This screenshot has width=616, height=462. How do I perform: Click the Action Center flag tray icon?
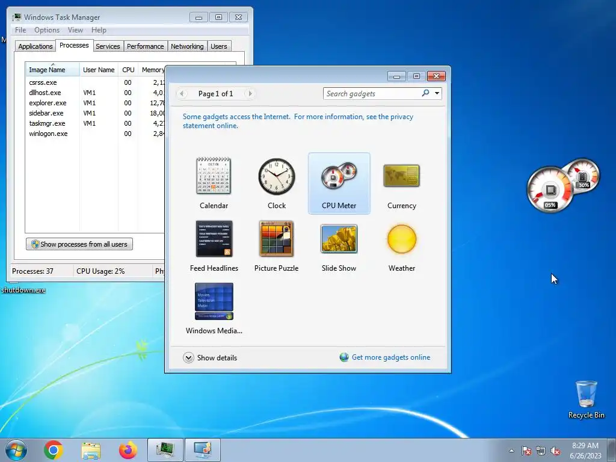pyautogui.click(x=526, y=451)
